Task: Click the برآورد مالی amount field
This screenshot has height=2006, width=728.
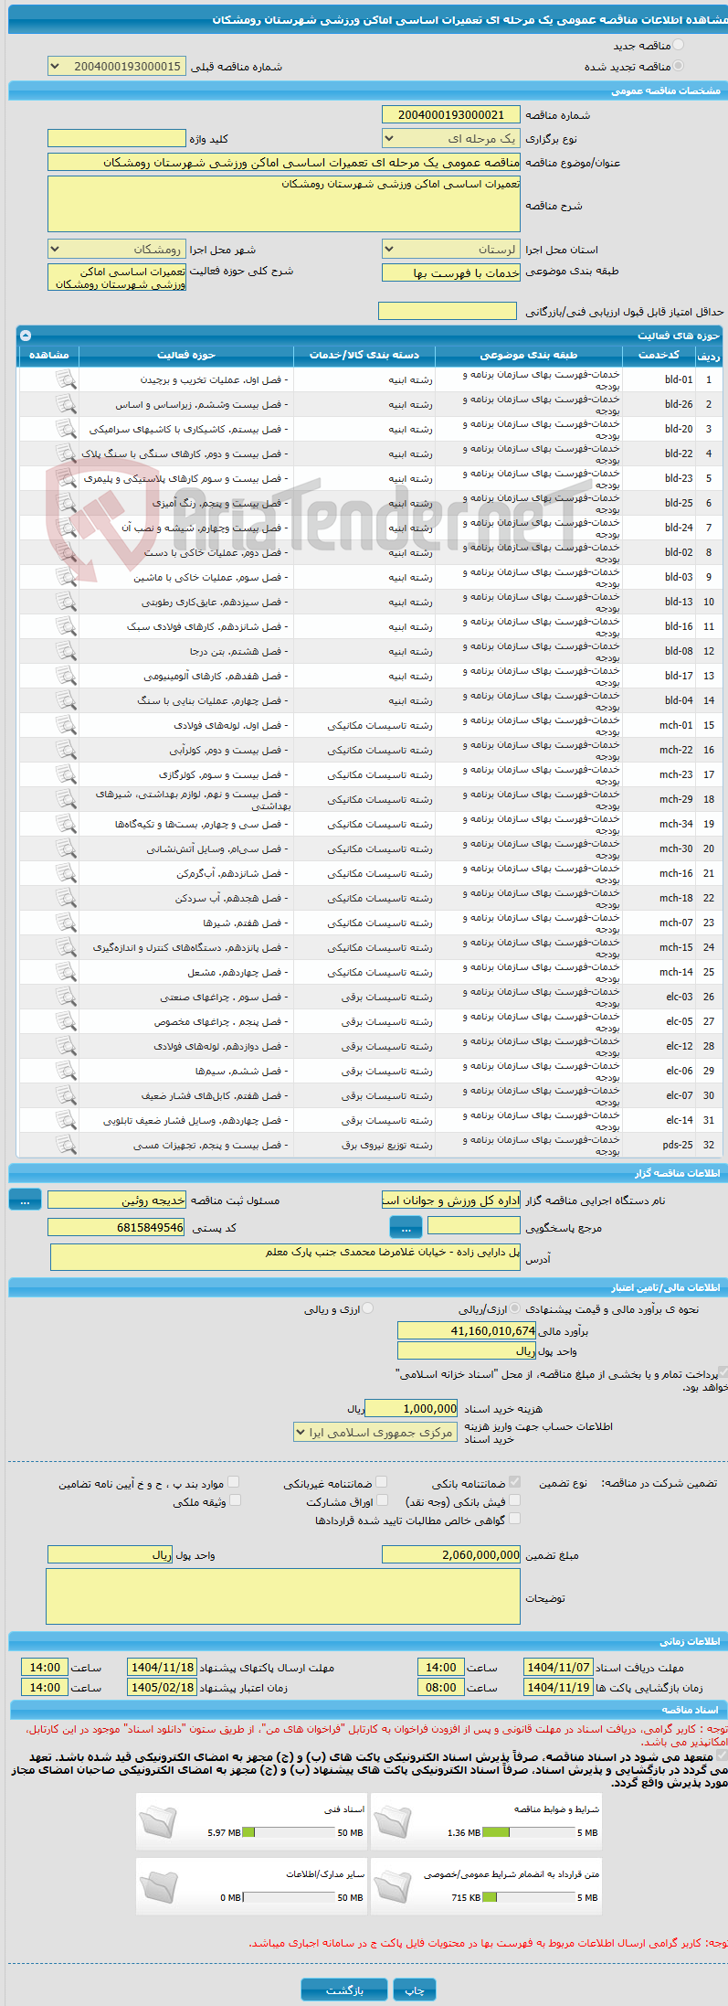Action: 467,1330
